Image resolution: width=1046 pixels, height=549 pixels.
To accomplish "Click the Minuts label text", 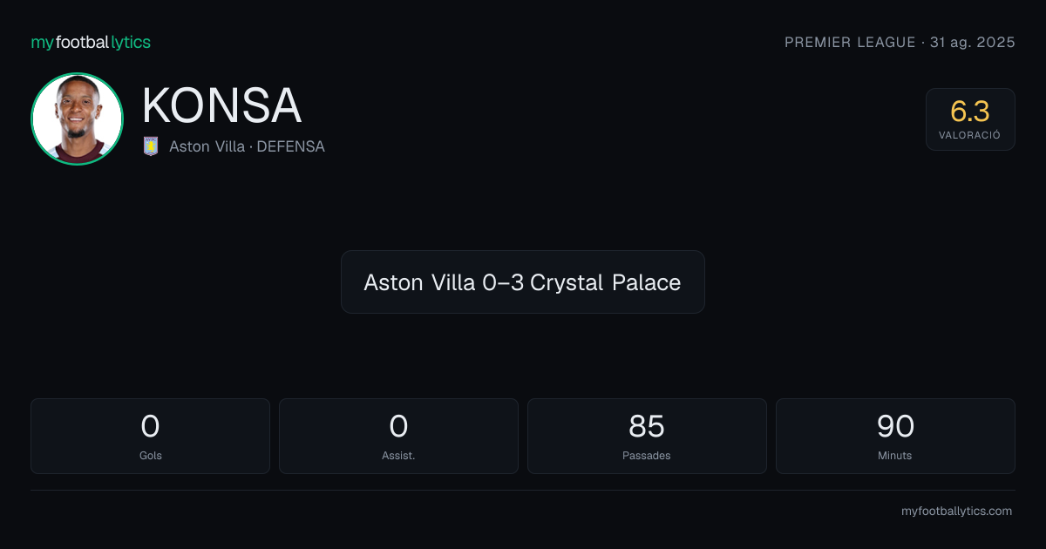I will 895,456.
